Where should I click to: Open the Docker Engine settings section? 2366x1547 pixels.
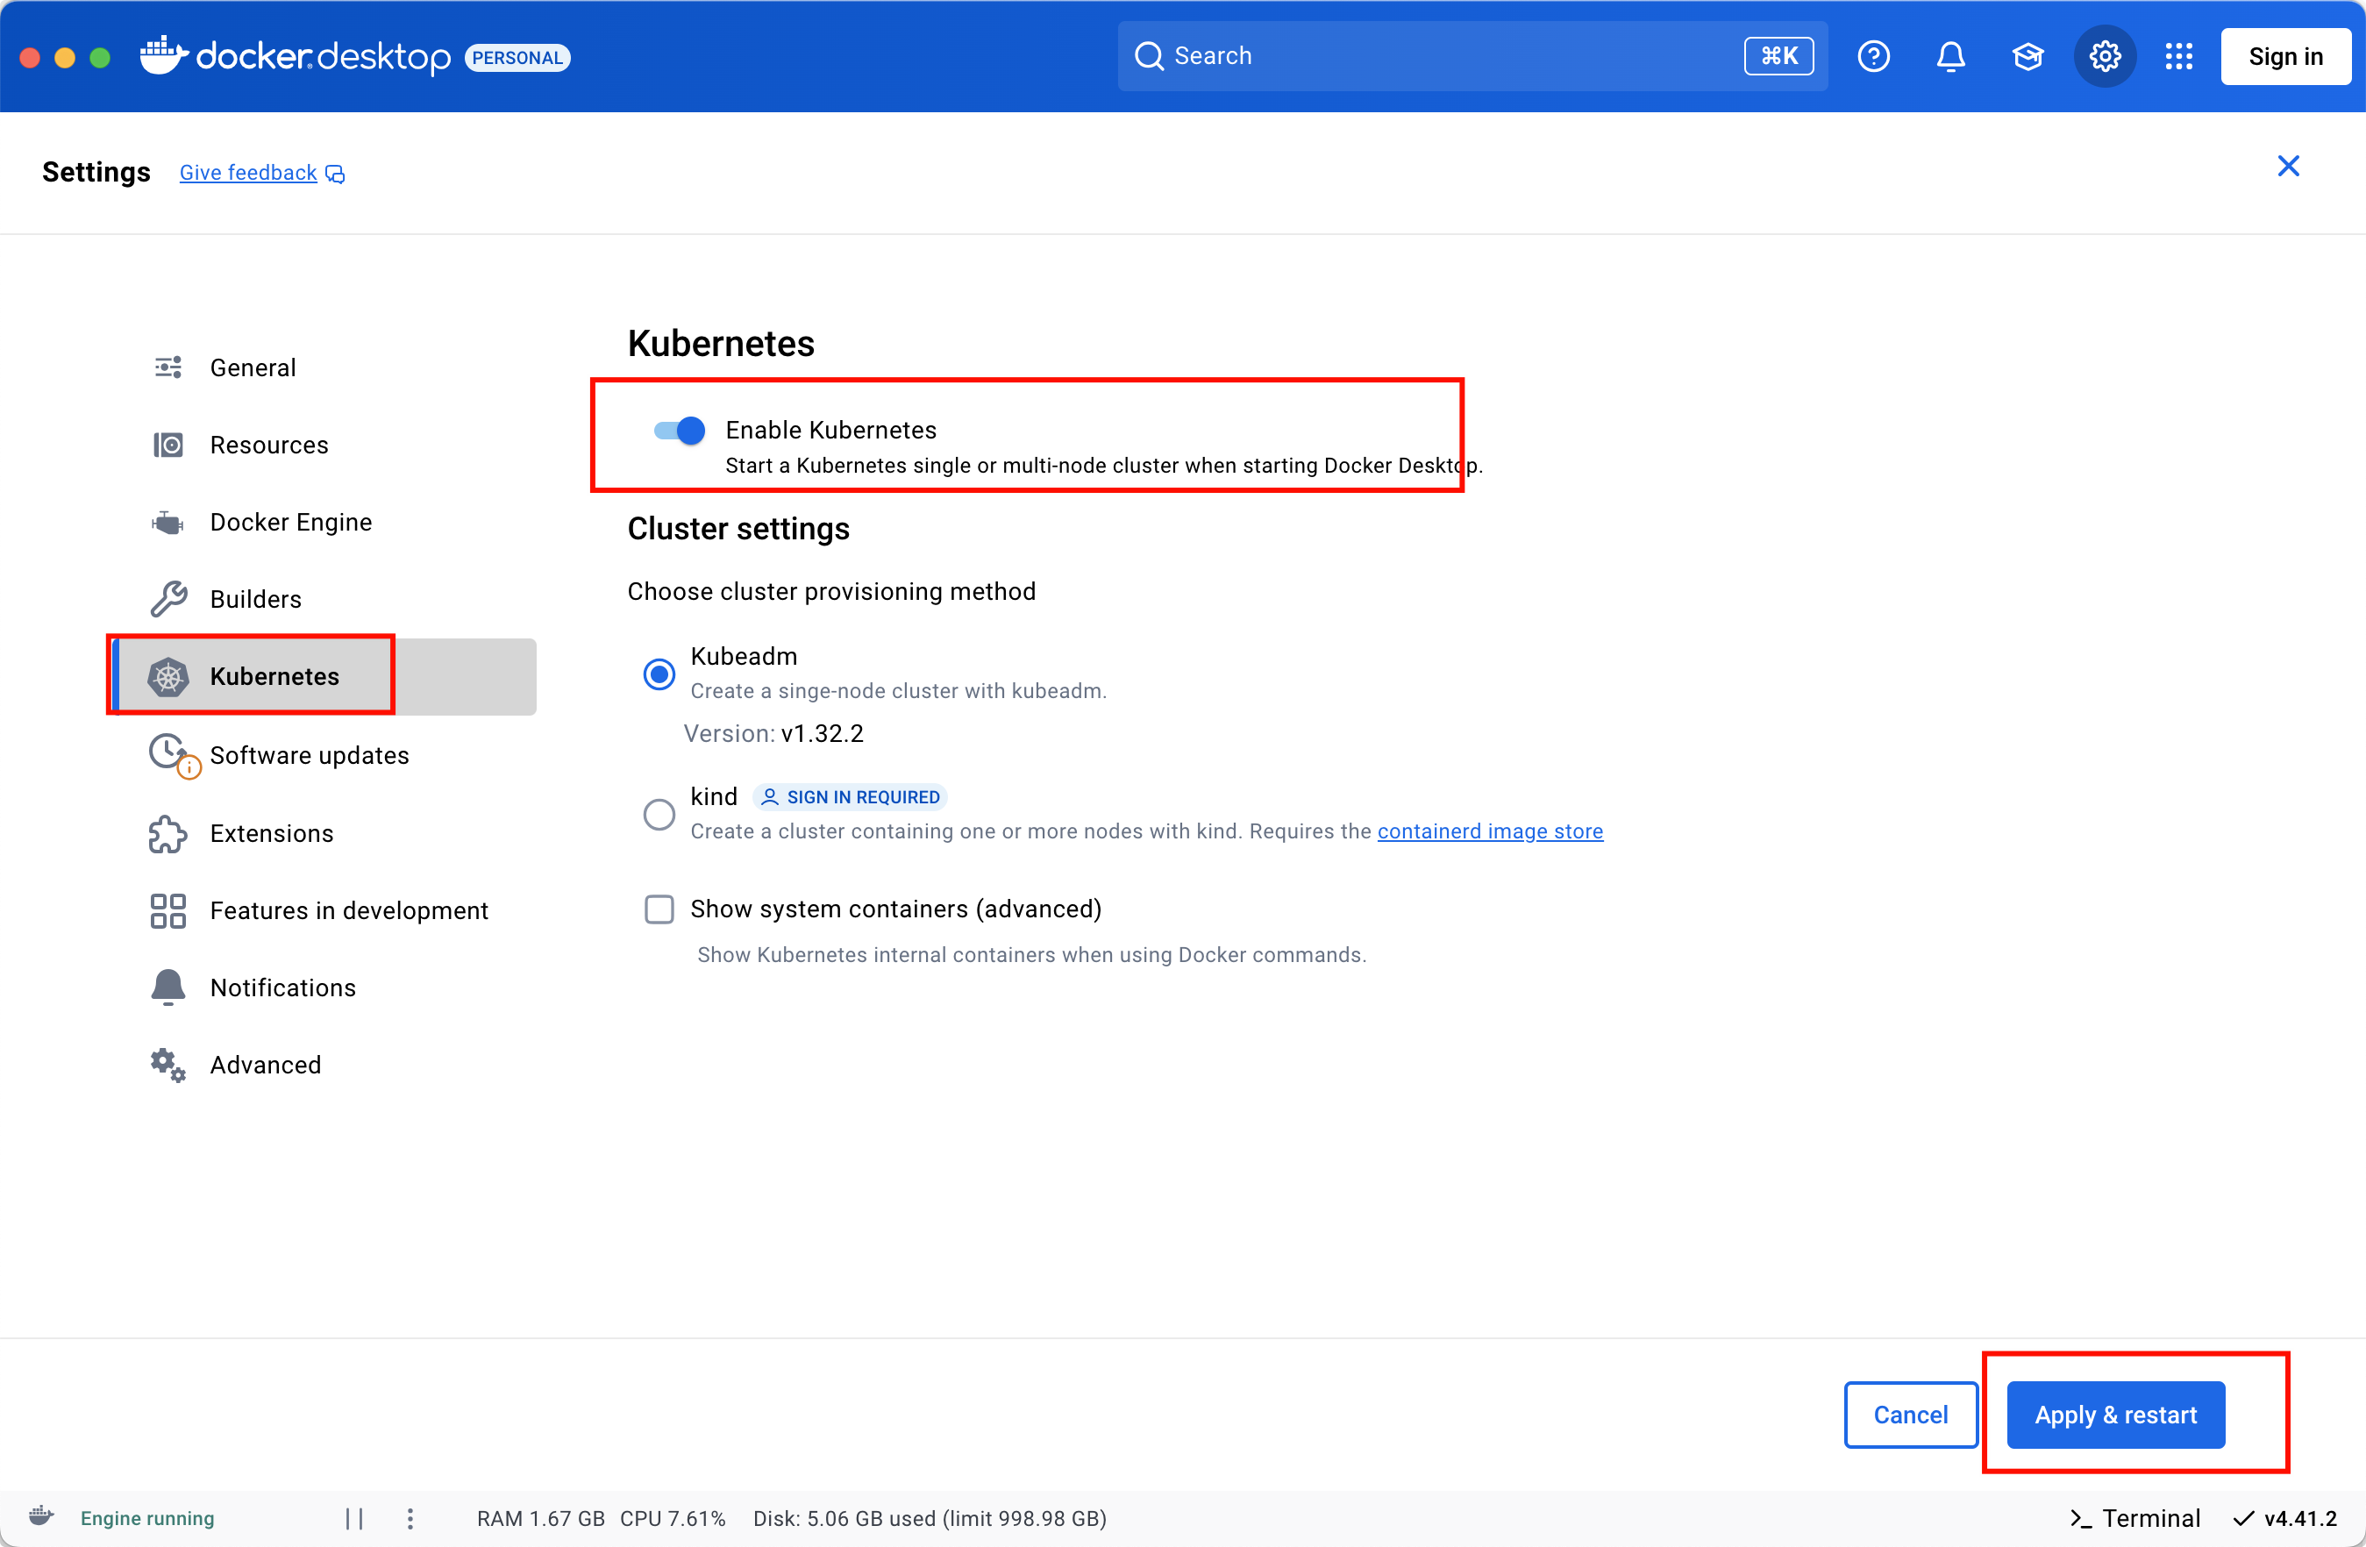click(290, 522)
